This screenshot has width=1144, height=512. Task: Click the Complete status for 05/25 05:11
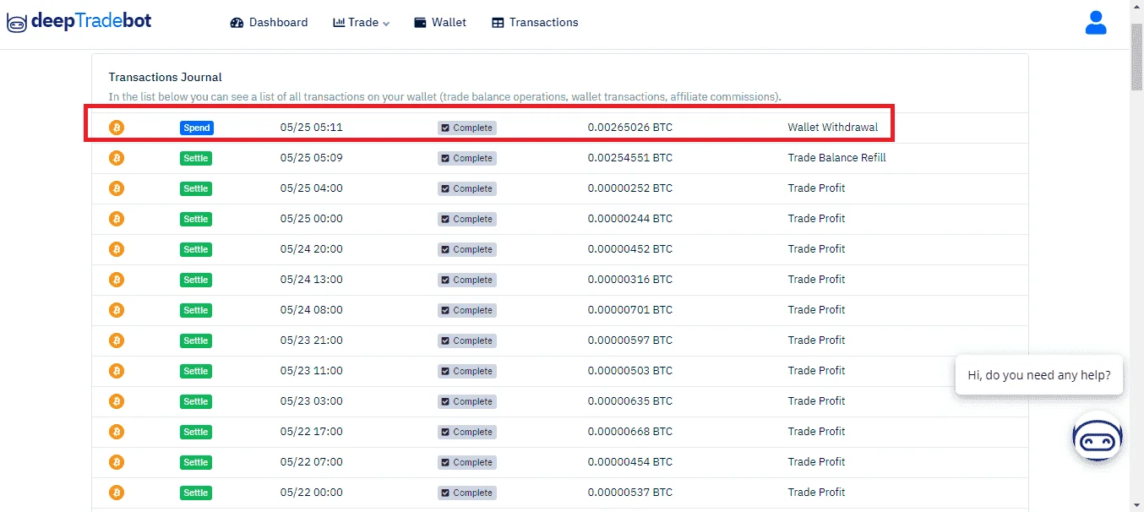[x=467, y=128]
